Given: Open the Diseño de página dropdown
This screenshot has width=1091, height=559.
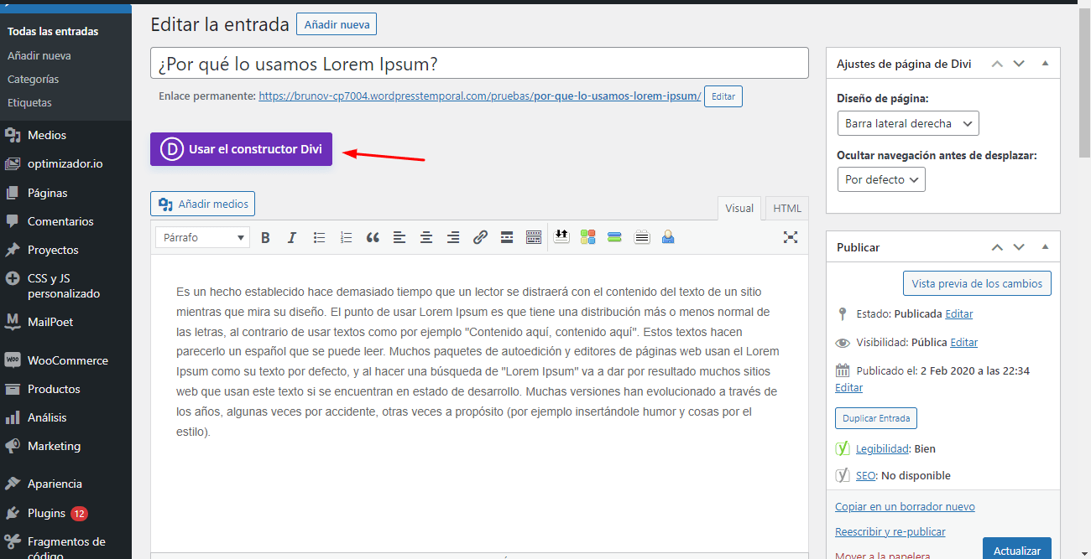Looking at the screenshot, I should (908, 123).
